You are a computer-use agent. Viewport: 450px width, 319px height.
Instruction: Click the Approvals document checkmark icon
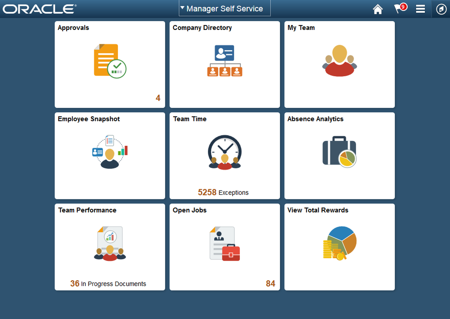pos(110,61)
